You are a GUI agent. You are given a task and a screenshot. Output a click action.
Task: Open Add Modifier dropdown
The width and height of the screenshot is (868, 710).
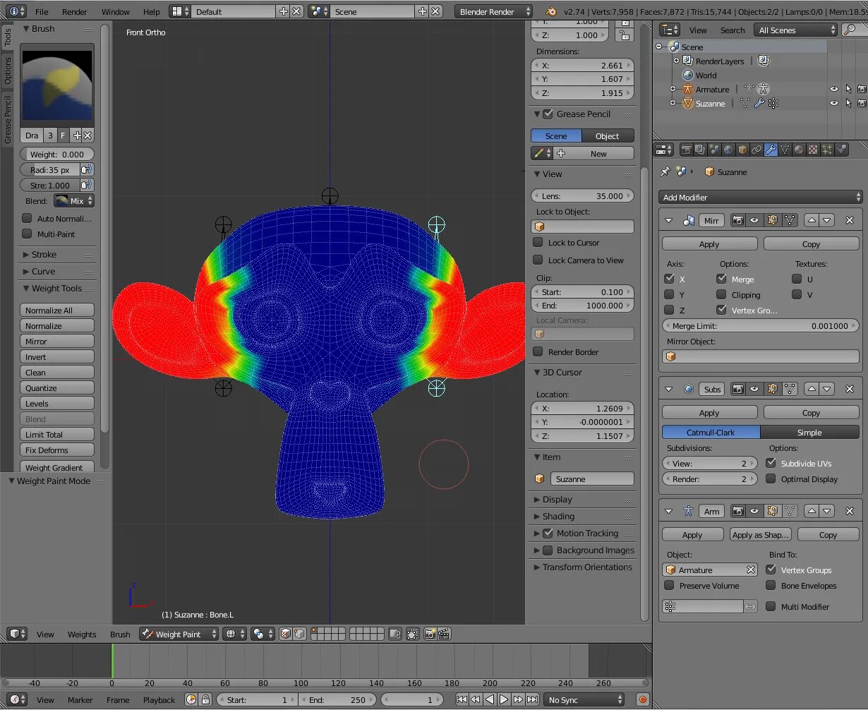point(761,197)
